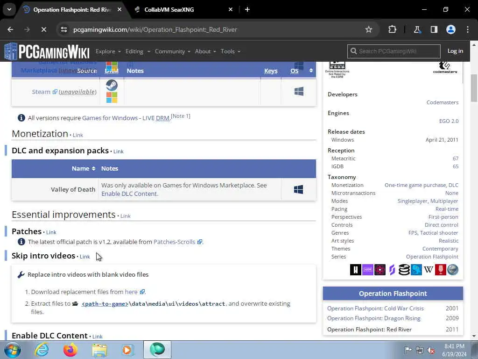Open the tab search dropdown arrow
Viewport: 478px width, 359px height.
(x=9, y=9)
